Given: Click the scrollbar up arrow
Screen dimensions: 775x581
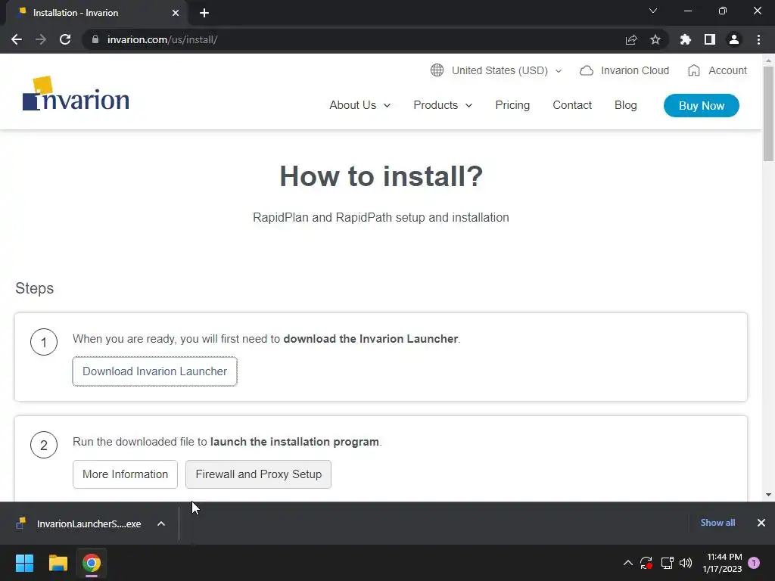Looking at the screenshot, I should [768, 61].
